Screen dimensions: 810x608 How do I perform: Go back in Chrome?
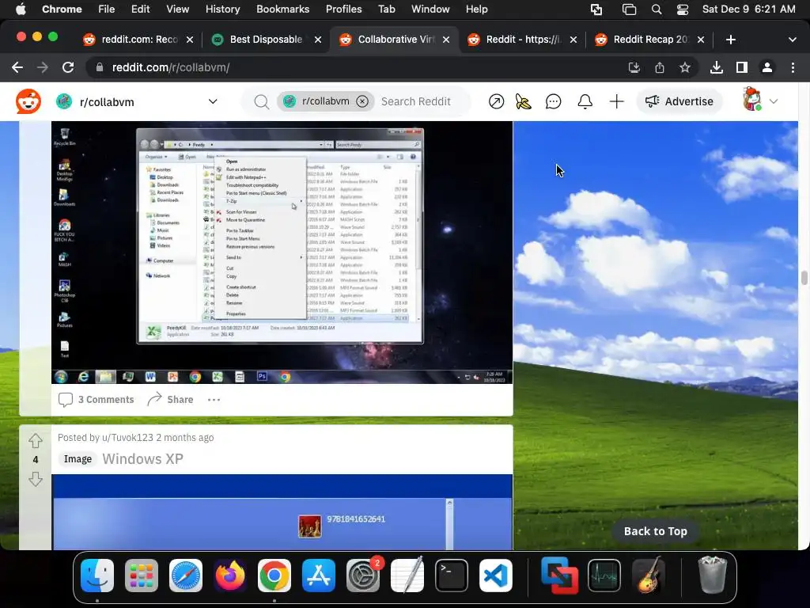[x=17, y=67]
